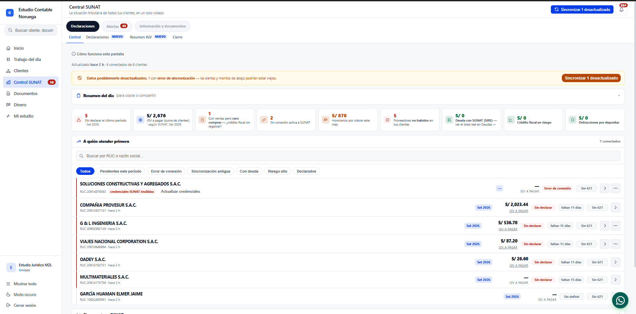Click the Dinero money icon
The width and height of the screenshot is (636, 314).
tap(8, 105)
